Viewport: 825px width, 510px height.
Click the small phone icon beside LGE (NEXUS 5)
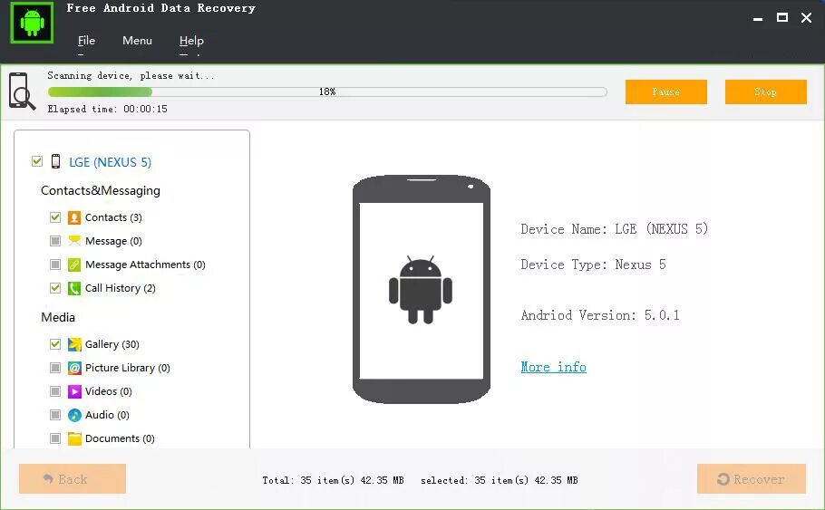coord(55,161)
